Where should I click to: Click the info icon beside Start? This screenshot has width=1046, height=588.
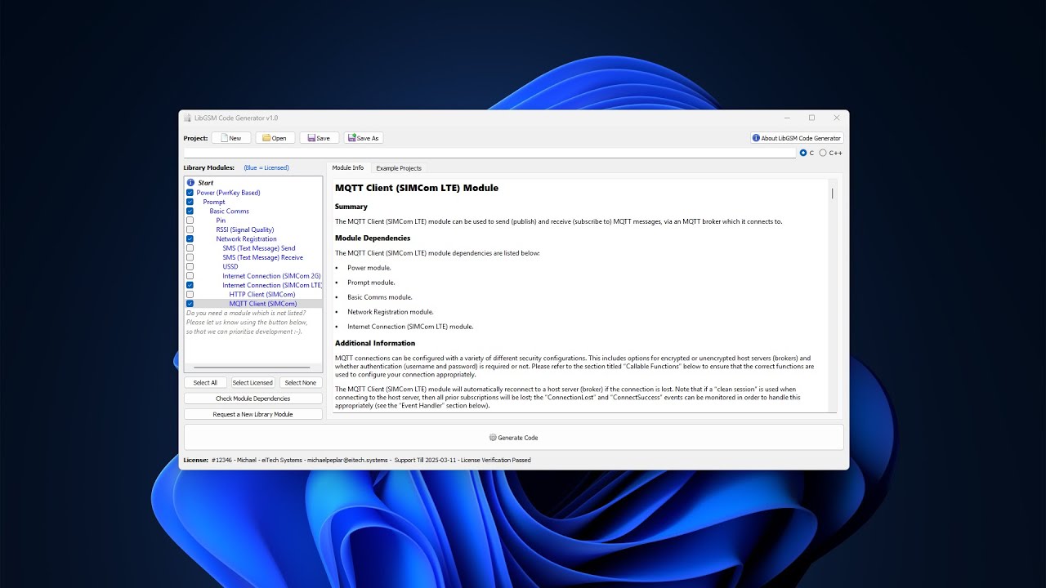pos(190,183)
